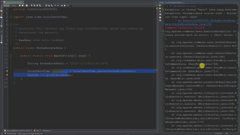Click the red error stripe mark beside println line
Viewport: 240px width, 135px height.
coord(157,74)
